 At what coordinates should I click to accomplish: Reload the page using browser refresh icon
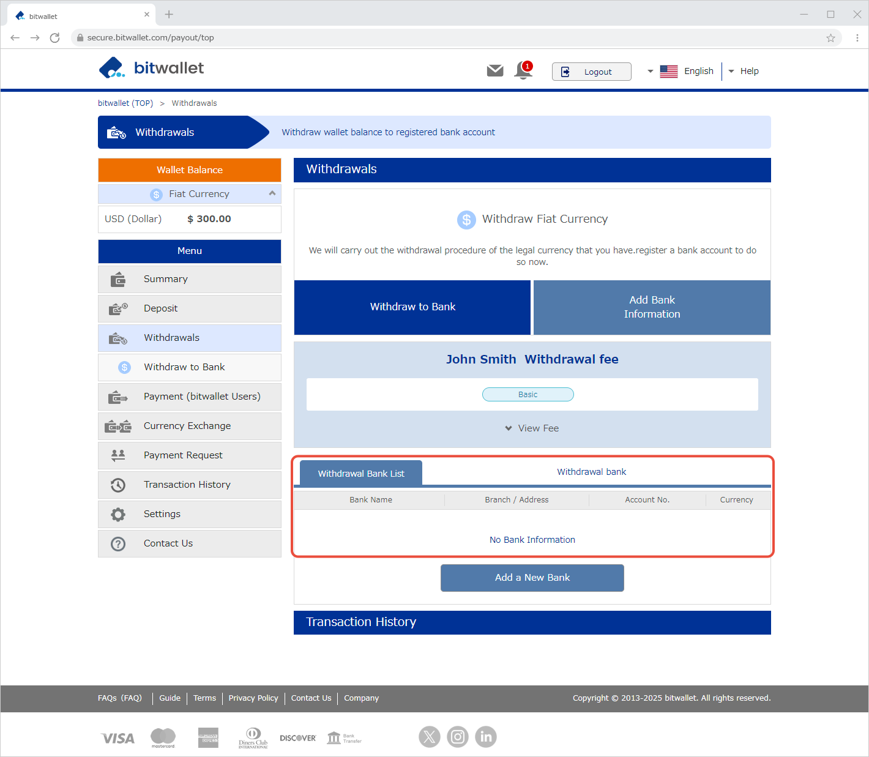(54, 38)
